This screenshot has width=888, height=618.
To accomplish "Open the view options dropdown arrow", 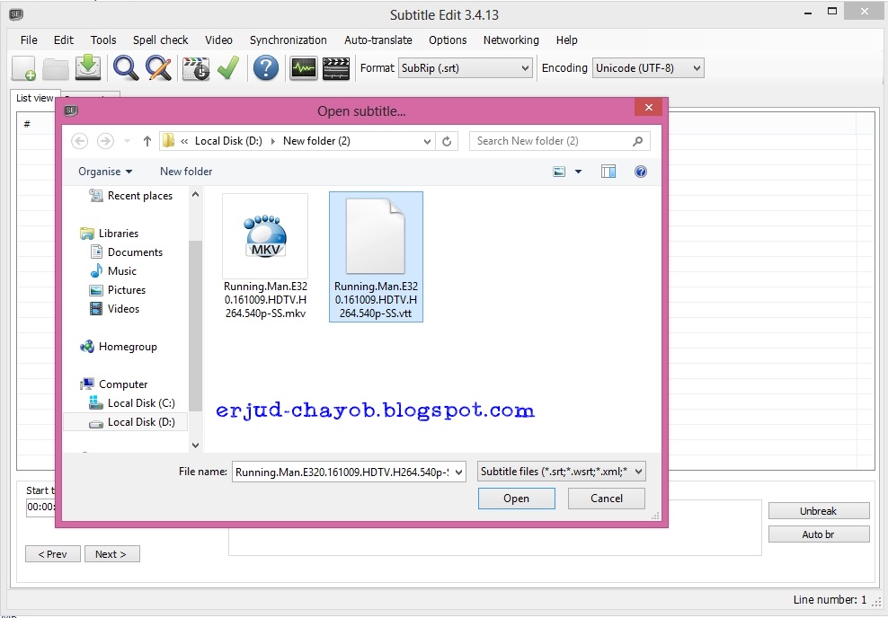I will (578, 172).
